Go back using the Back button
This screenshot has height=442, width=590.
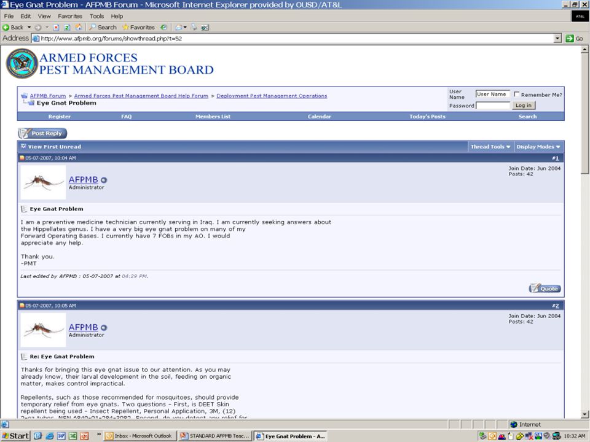click(x=13, y=28)
